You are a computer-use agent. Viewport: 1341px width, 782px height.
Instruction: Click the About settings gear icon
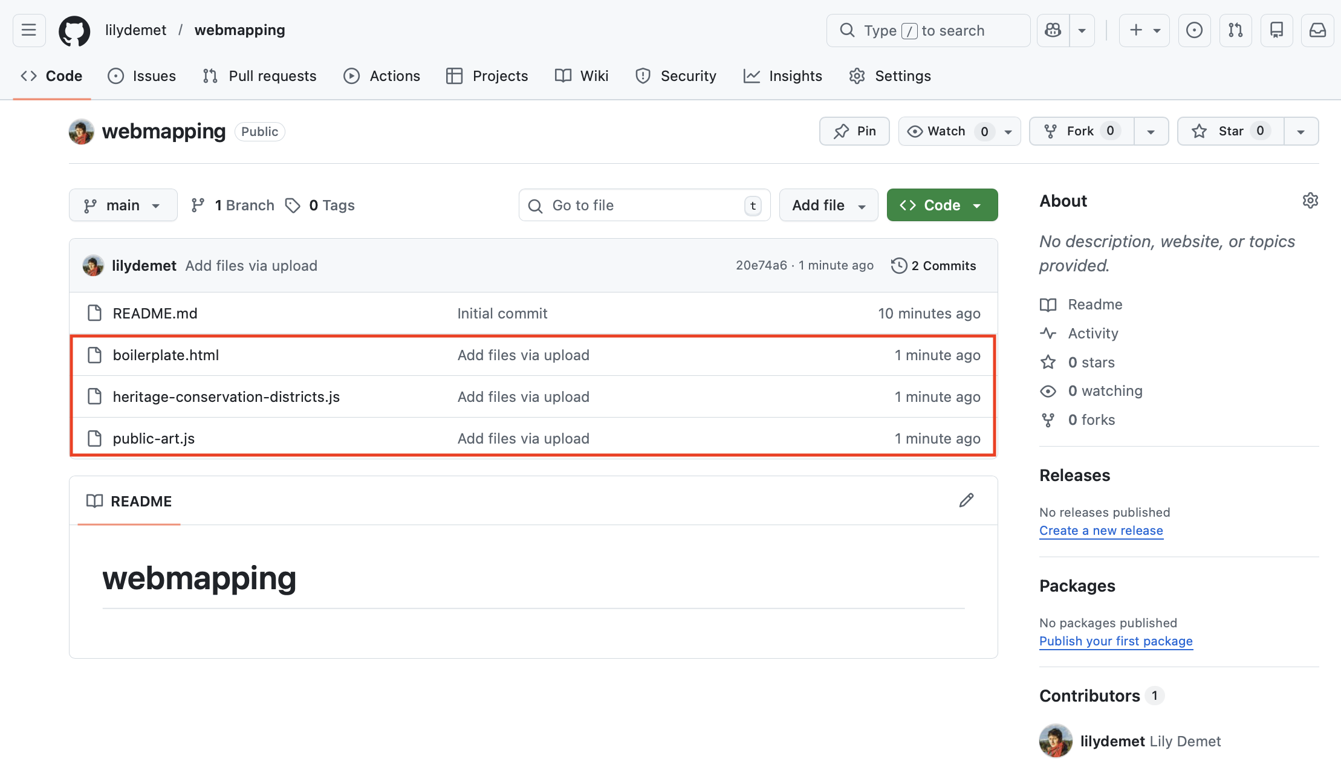1310,201
